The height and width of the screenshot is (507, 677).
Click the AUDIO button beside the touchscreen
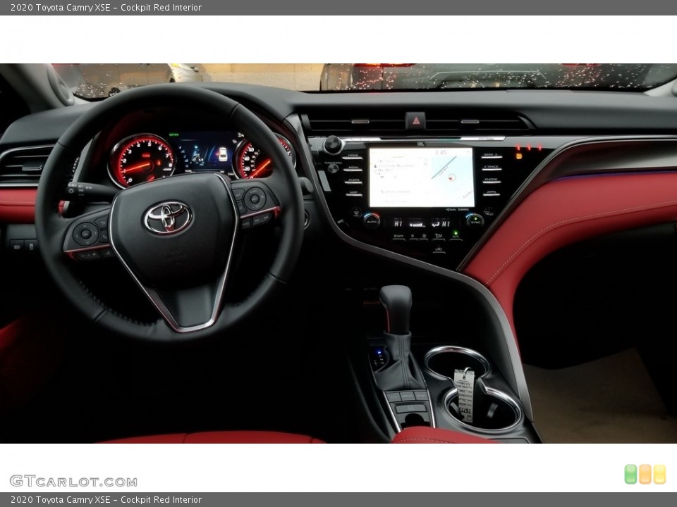353,181
